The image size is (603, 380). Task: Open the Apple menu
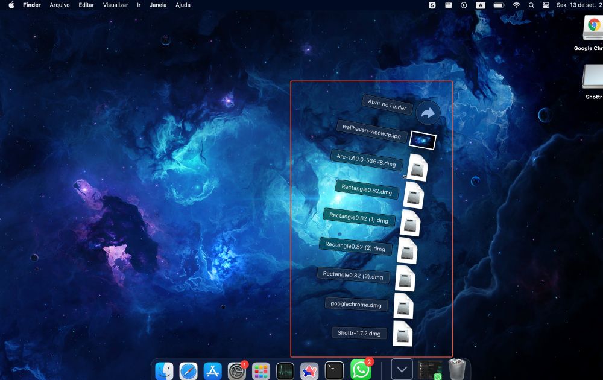pyautogui.click(x=11, y=5)
